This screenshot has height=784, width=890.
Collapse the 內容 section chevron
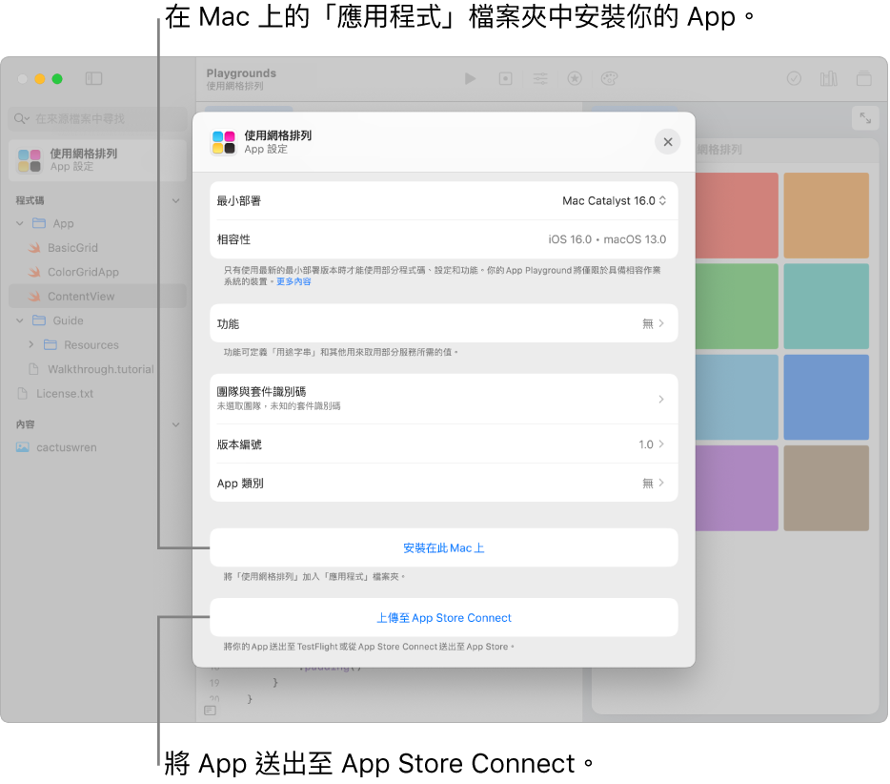click(176, 424)
